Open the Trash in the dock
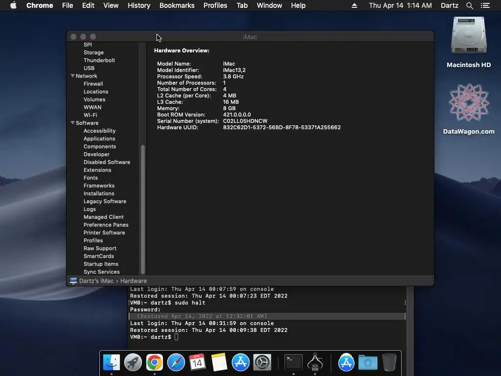The image size is (501, 376). 389,362
